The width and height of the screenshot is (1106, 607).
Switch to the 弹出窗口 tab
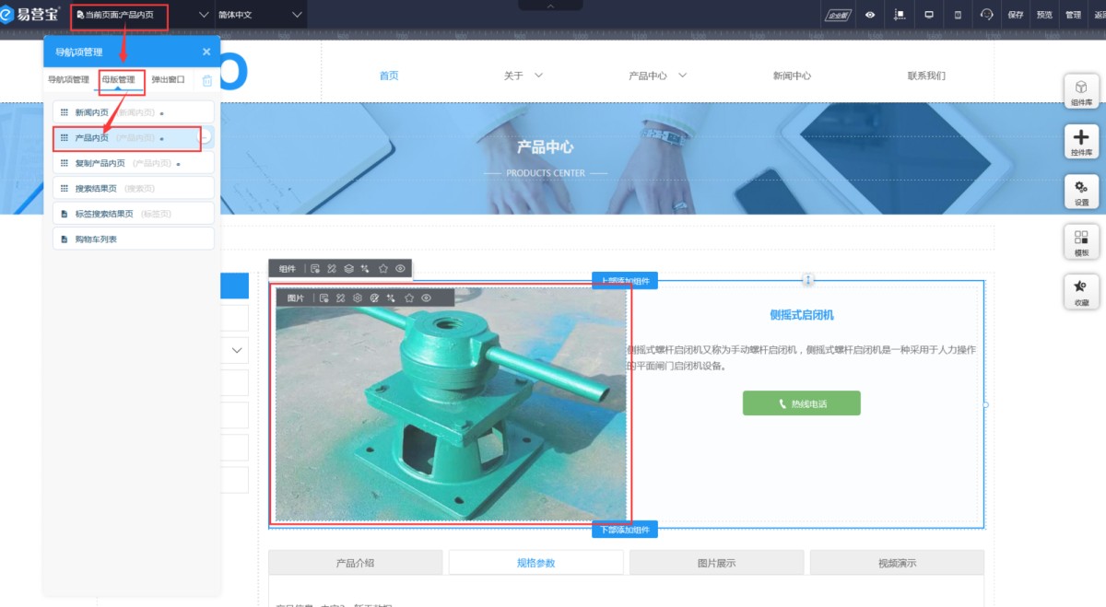click(168, 80)
